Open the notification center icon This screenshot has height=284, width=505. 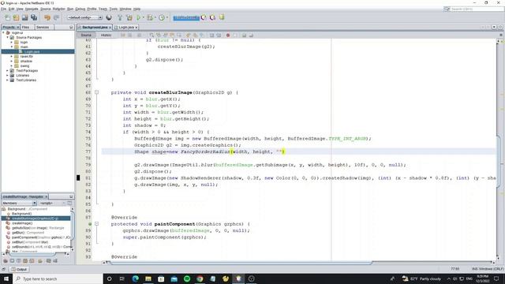pos(496,278)
